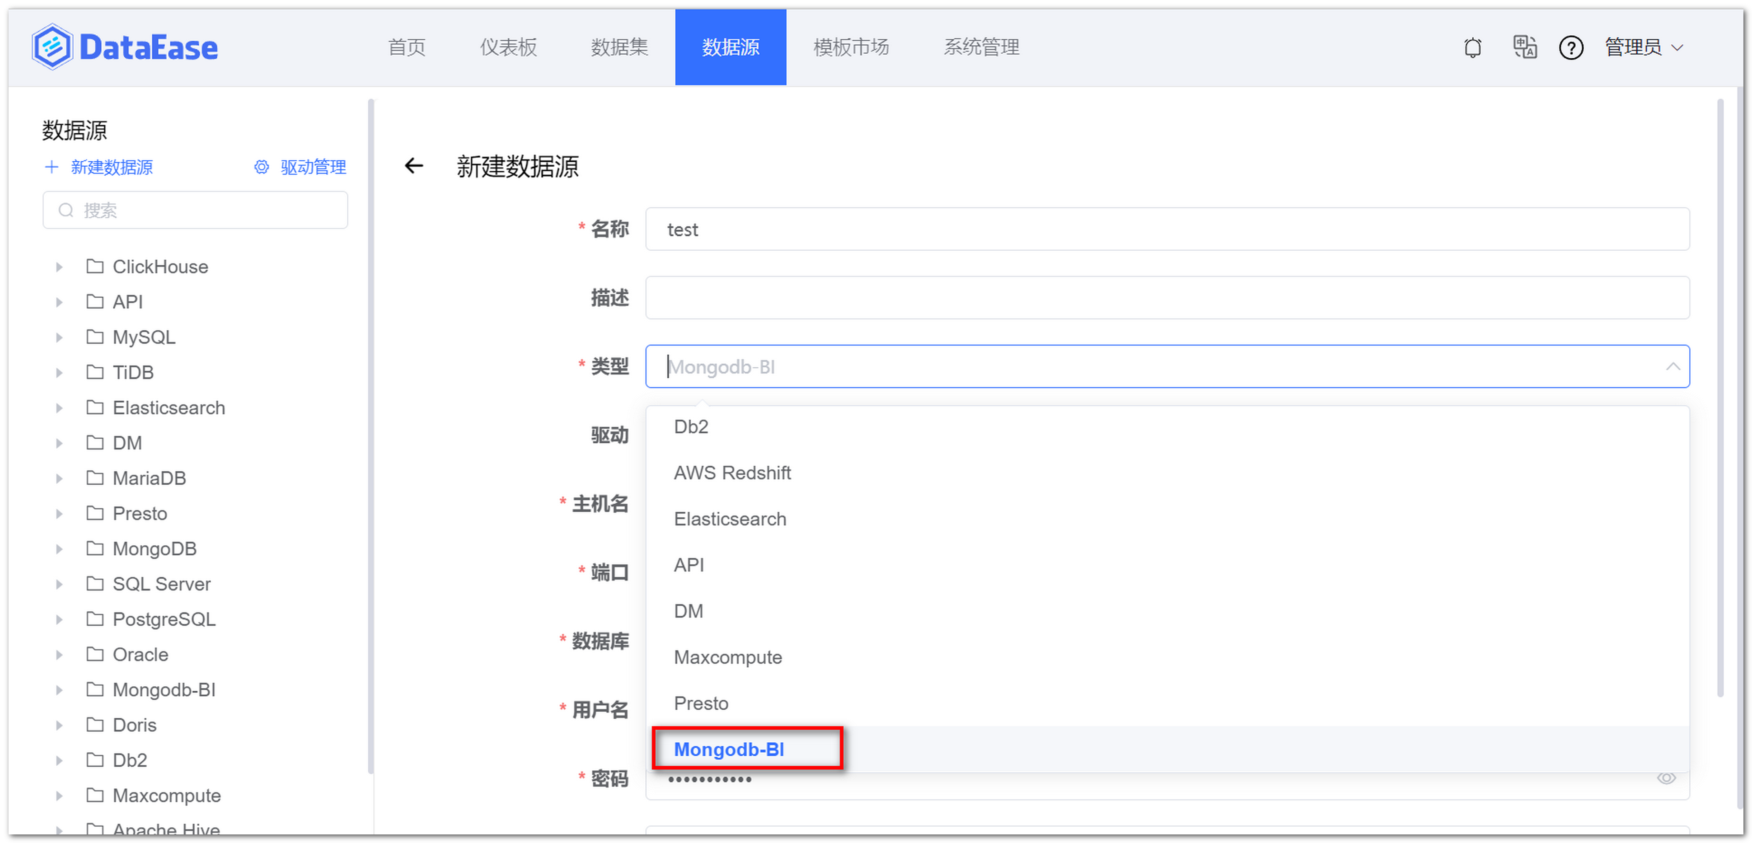Select SQL Server in the datasource tree
The image size is (1752, 843).
coord(162,584)
